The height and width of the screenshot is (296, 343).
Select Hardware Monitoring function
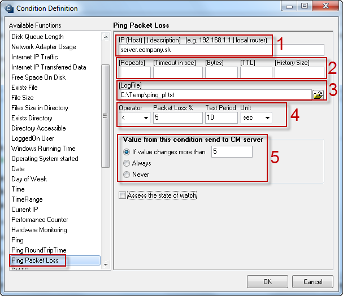pos(39,230)
